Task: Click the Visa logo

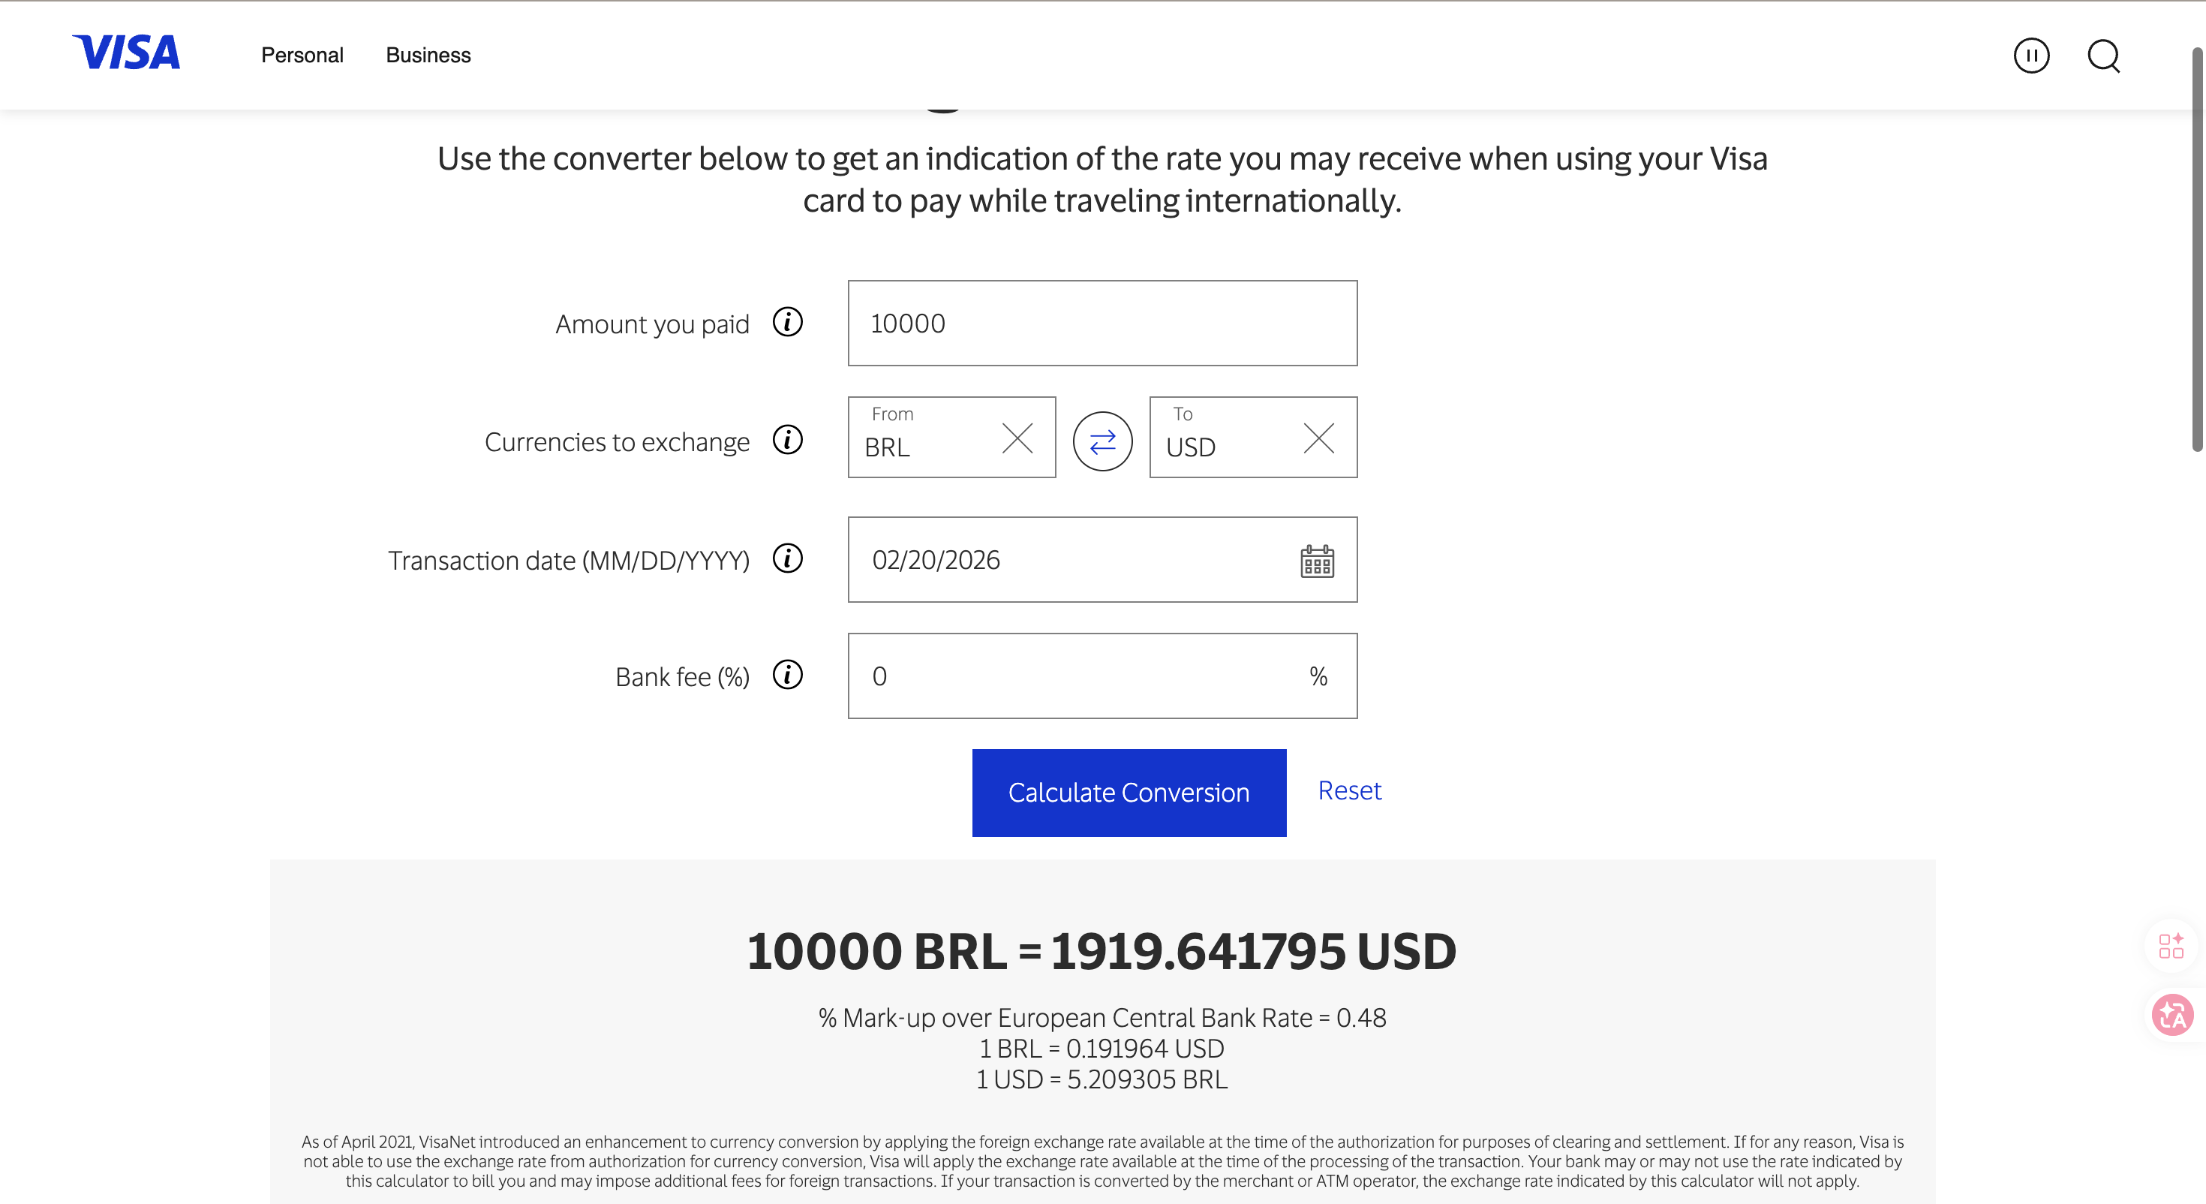Action: (x=126, y=53)
